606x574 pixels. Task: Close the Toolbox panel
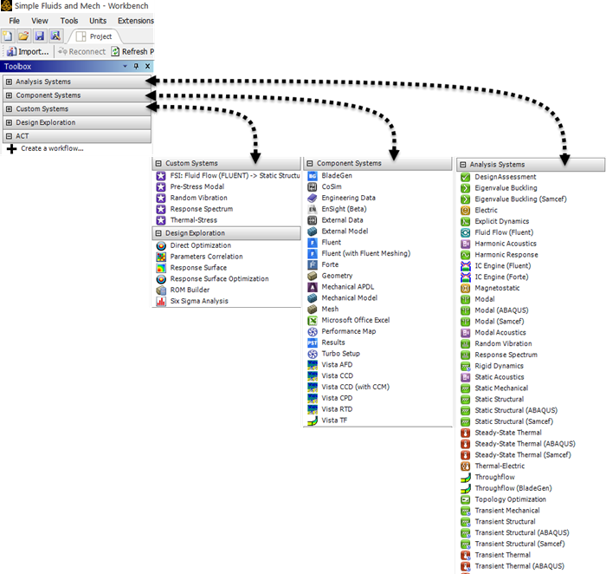tap(148, 66)
